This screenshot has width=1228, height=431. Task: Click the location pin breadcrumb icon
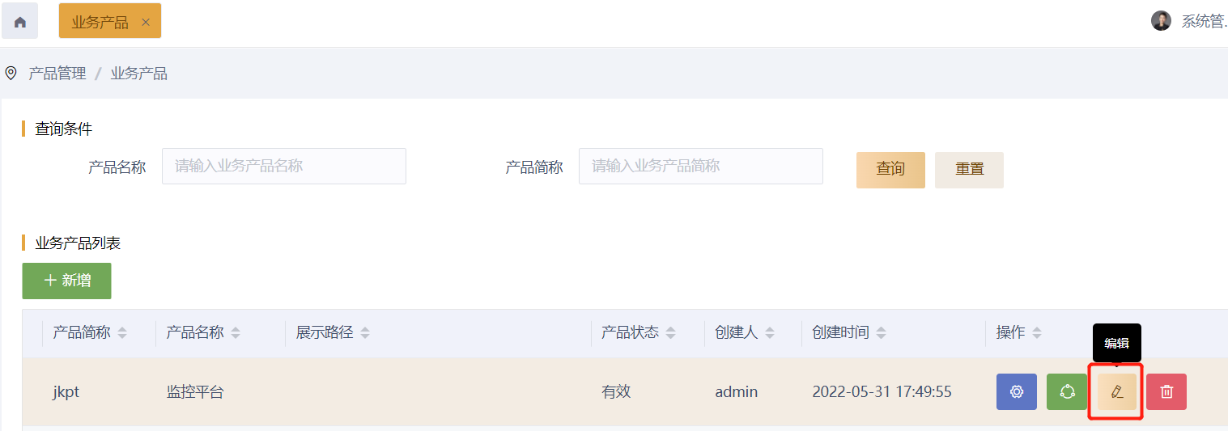coord(11,74)
